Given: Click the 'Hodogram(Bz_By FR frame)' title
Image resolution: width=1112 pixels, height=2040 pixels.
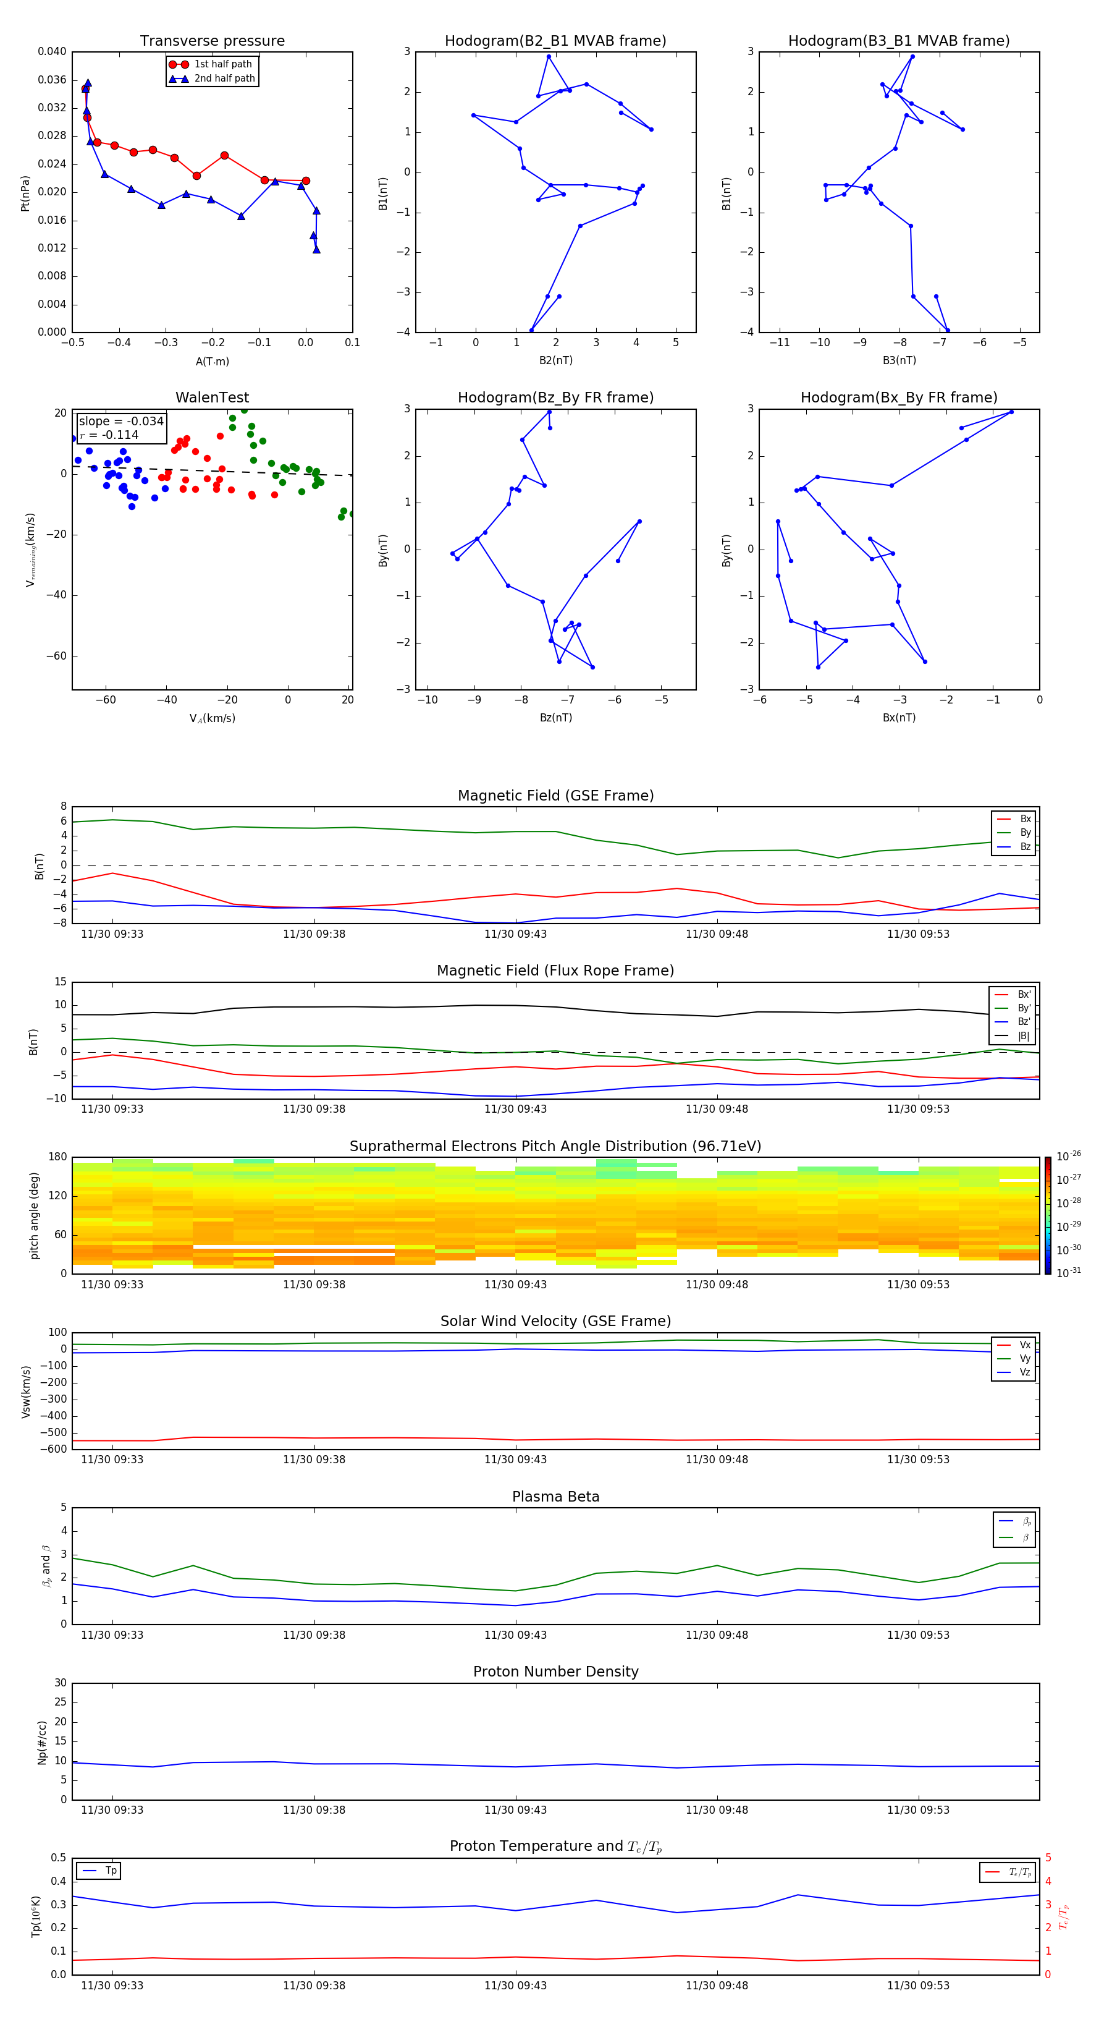Looking at the screenshot, I should tap(555, 397).
